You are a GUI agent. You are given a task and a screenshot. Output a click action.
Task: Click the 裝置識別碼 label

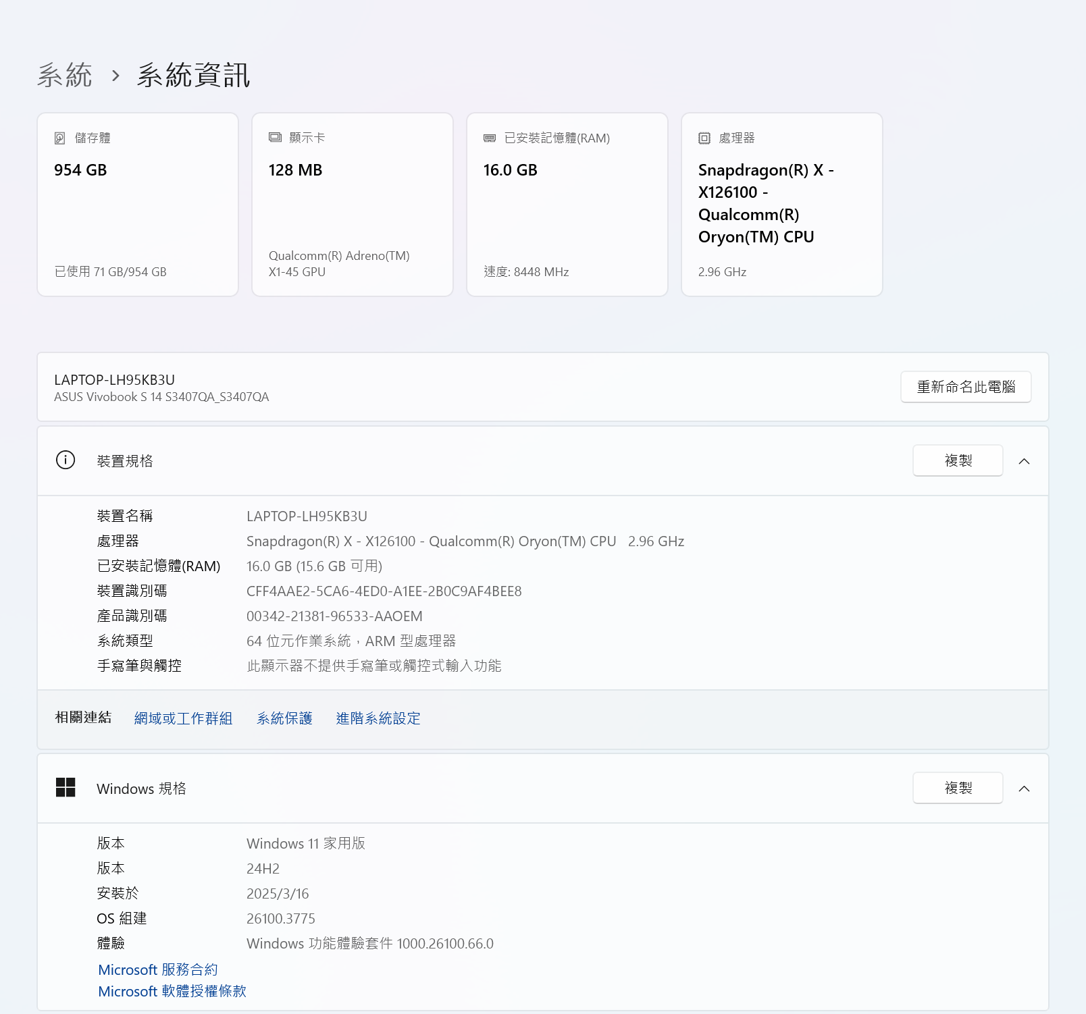coord(132,591)
